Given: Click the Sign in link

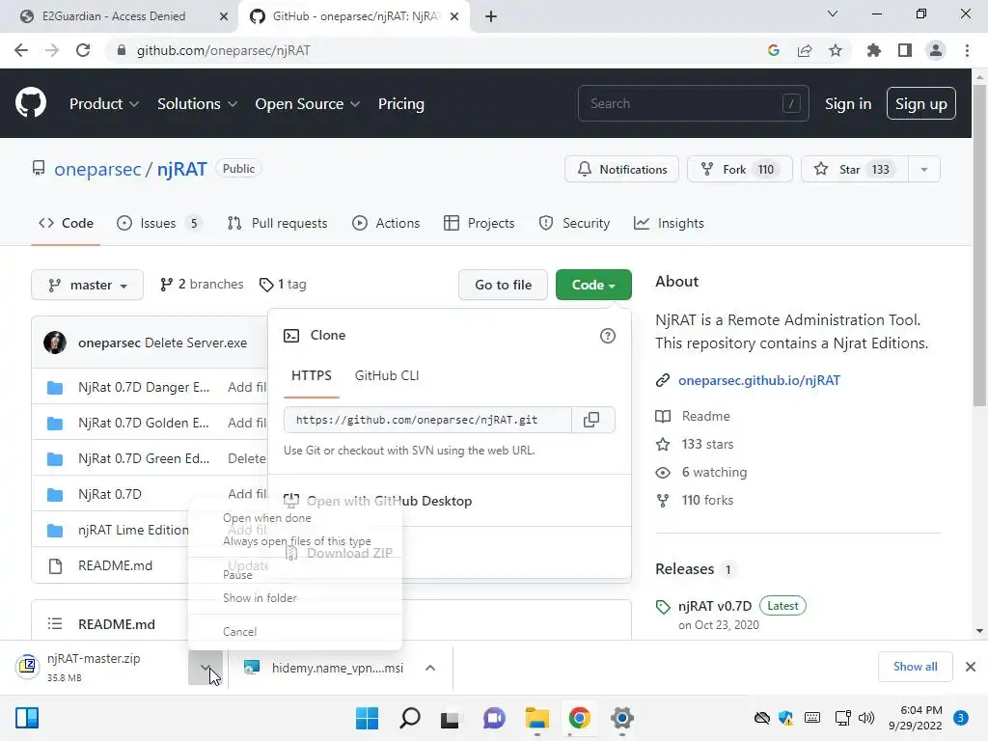Looking at the screenshot, I should click(x=848, y=104).
